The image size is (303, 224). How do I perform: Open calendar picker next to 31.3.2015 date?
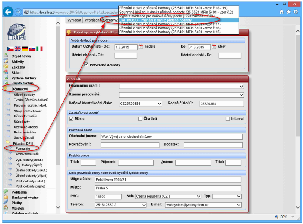click(x=214, y=47)
